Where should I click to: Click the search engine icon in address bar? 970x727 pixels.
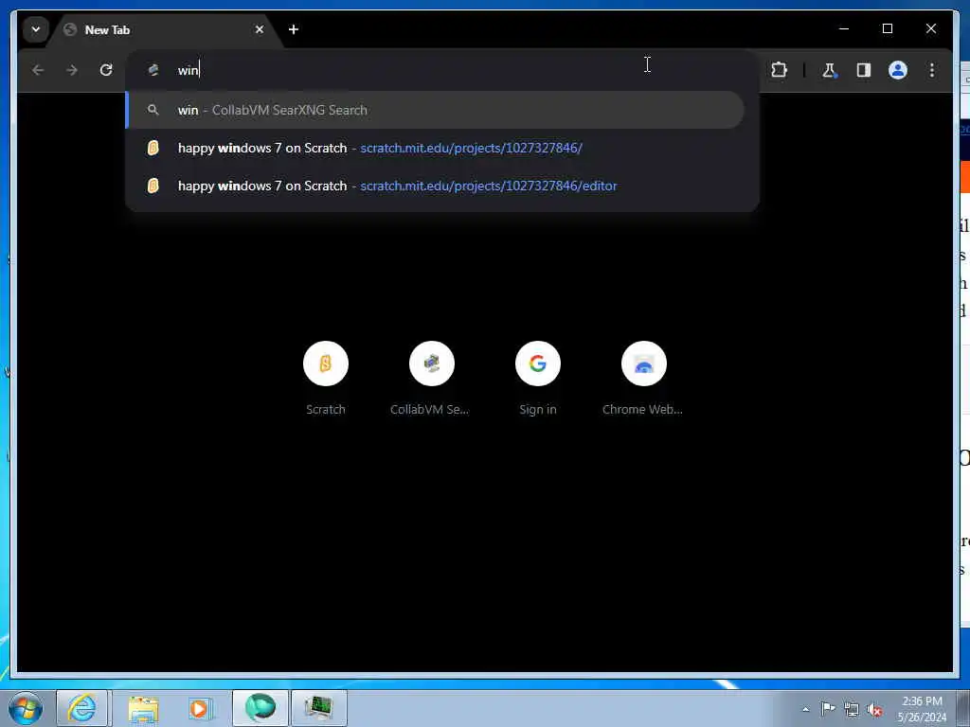click(153, 70)
